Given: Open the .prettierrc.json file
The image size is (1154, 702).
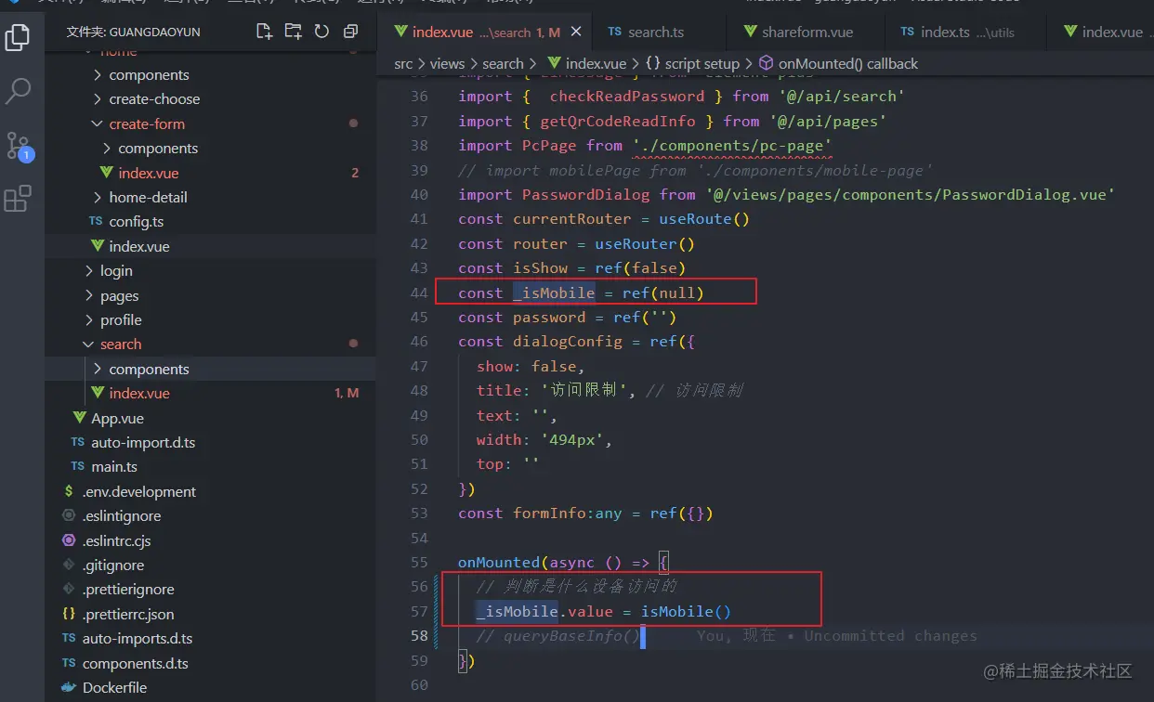Looking at the screenshot, I should 127,615.
